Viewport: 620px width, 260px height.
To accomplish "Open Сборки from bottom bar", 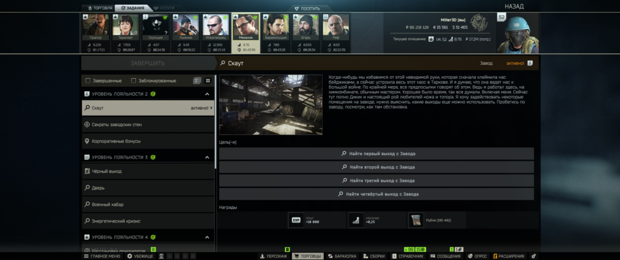I will (374, 256).
